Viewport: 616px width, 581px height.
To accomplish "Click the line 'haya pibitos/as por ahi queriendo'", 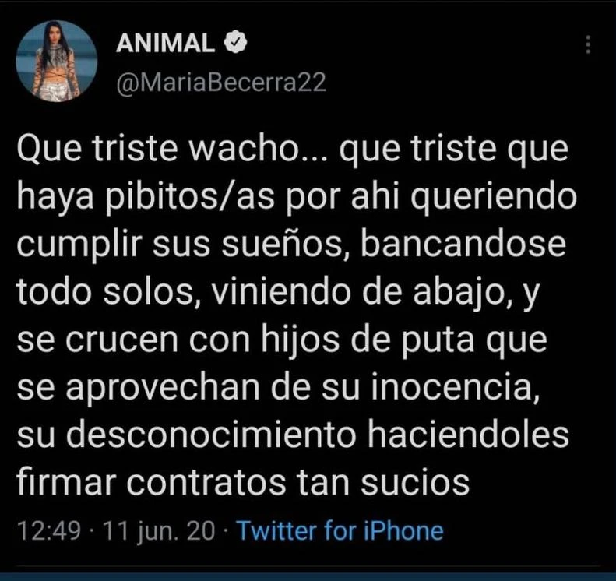I will pos(297,199).
